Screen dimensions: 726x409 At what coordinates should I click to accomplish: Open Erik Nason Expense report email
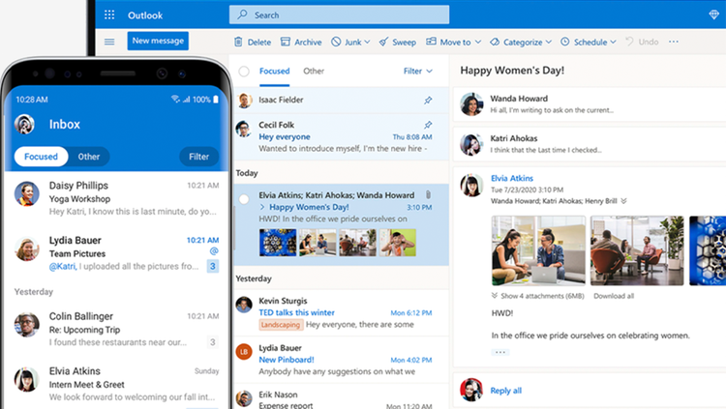(342, 398)
